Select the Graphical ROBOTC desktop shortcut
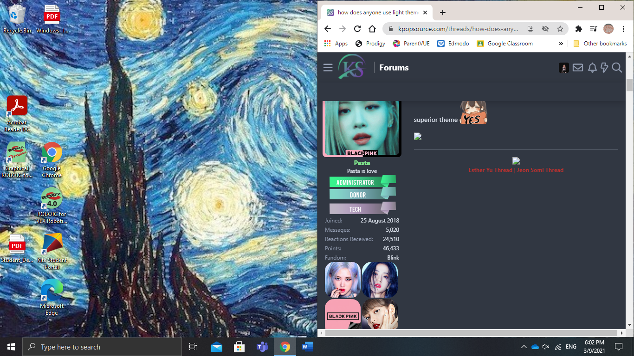This screenshot has width=634, height=356. (x=17, y=160)
